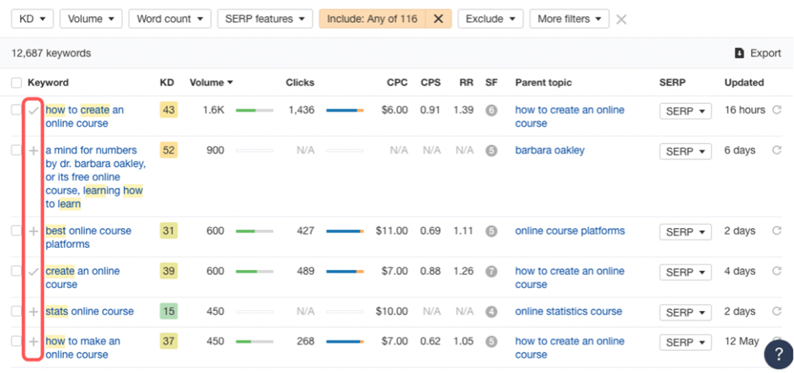Viewport: 794px width, 373px height.
Task: Open the KD filter dropdown
Action: 32,19
